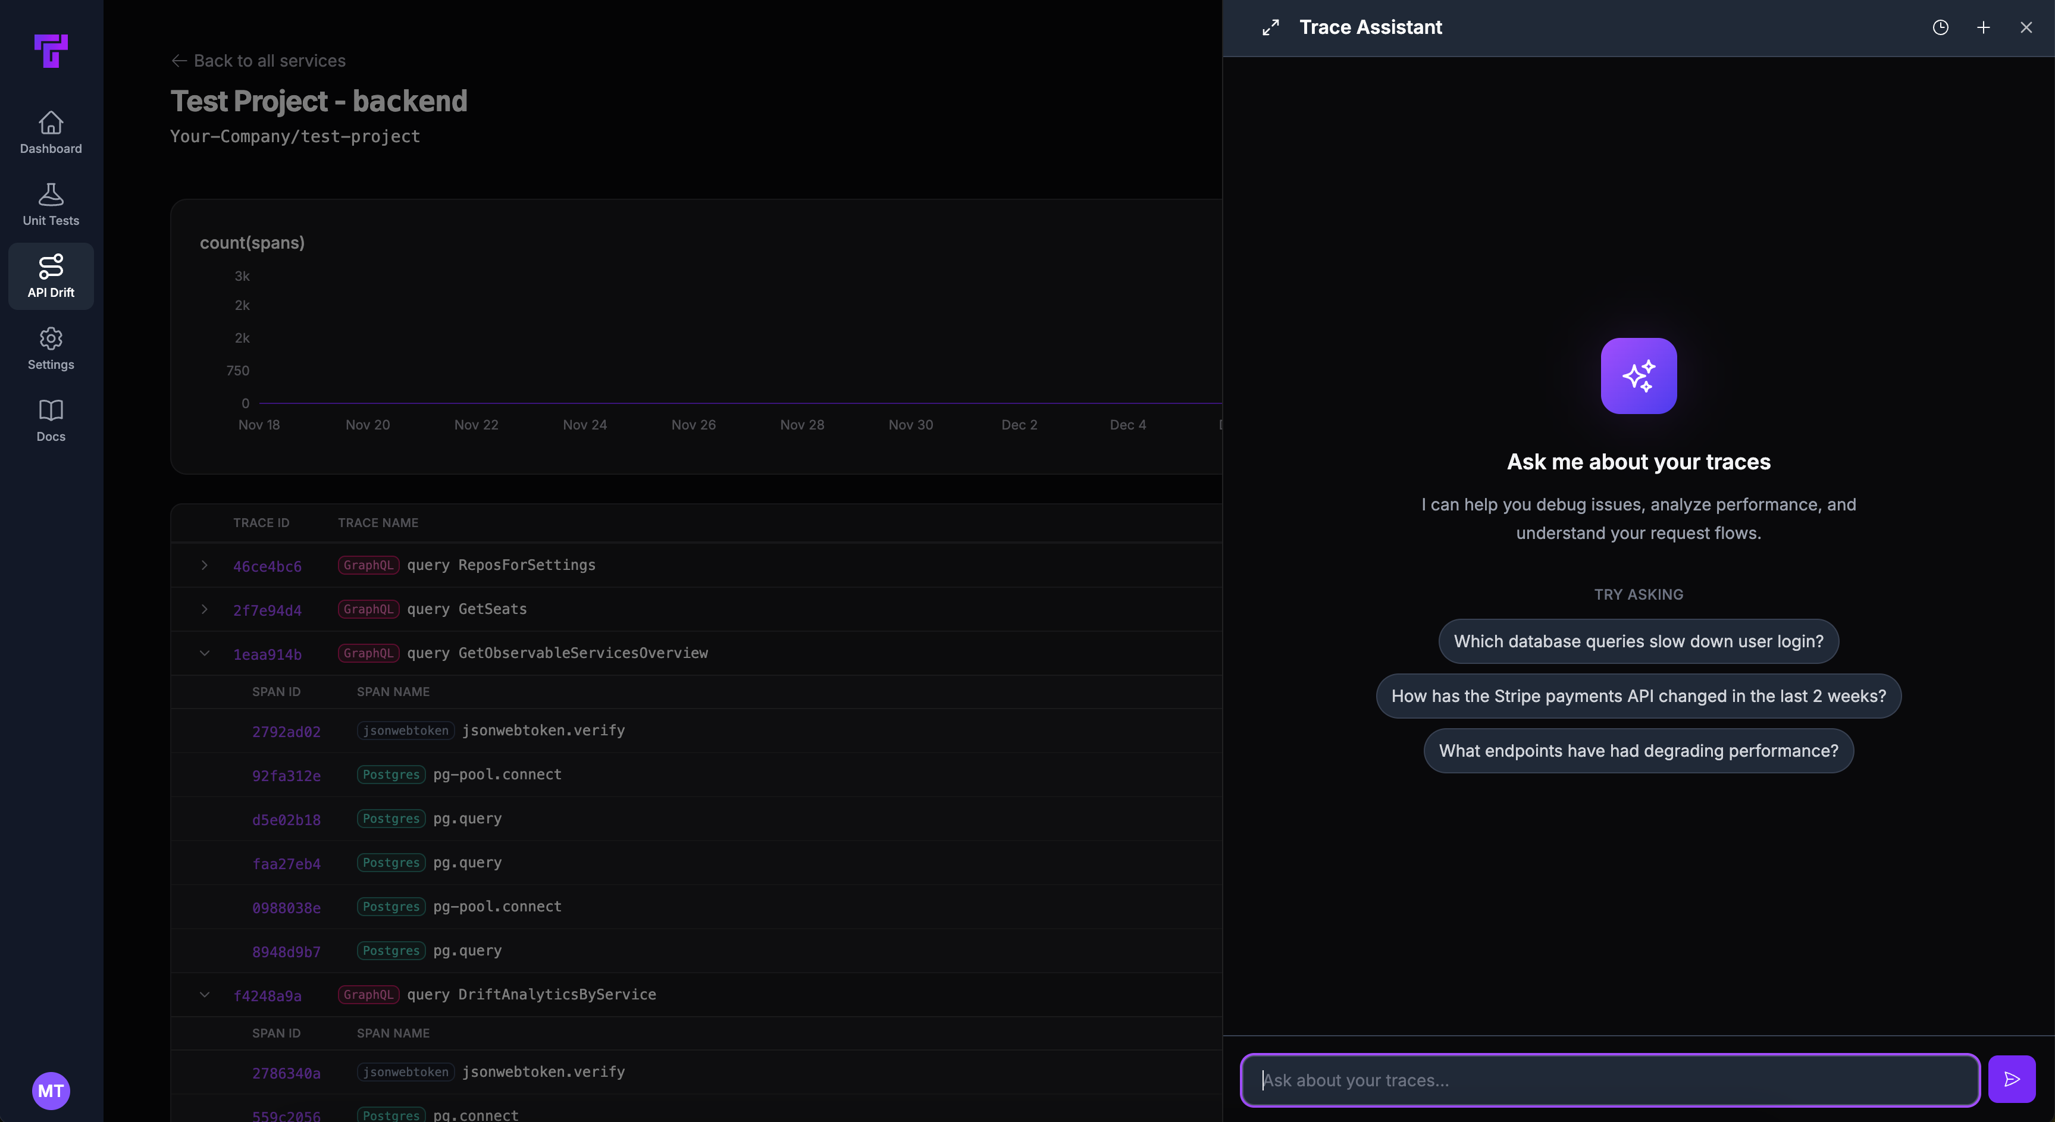Close the Trace Assistant panel
Image resolution: width=2055 pixels, height=1122 pixels.
(2026, 26)
